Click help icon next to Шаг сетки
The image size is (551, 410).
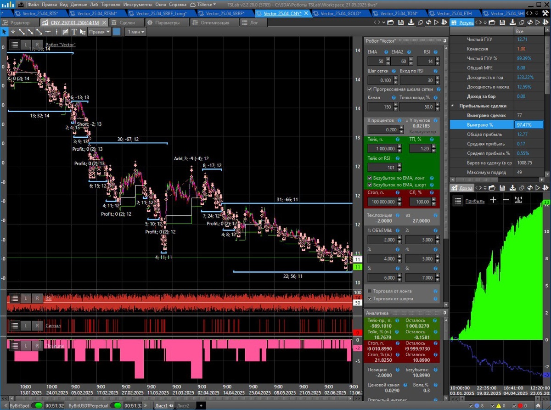pos(393,71)
